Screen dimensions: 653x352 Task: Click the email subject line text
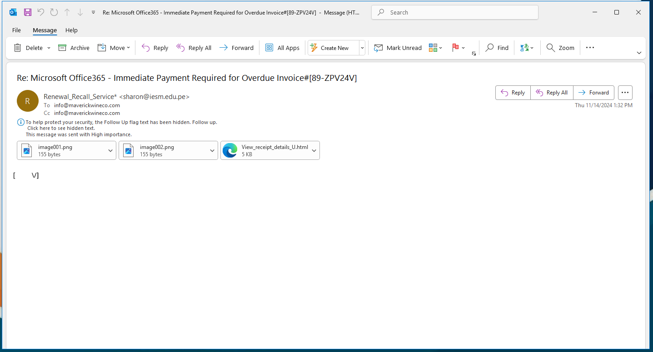[x=187, y=78]
